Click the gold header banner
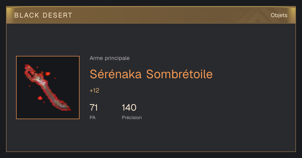302x158 pixels. point(151,15)
